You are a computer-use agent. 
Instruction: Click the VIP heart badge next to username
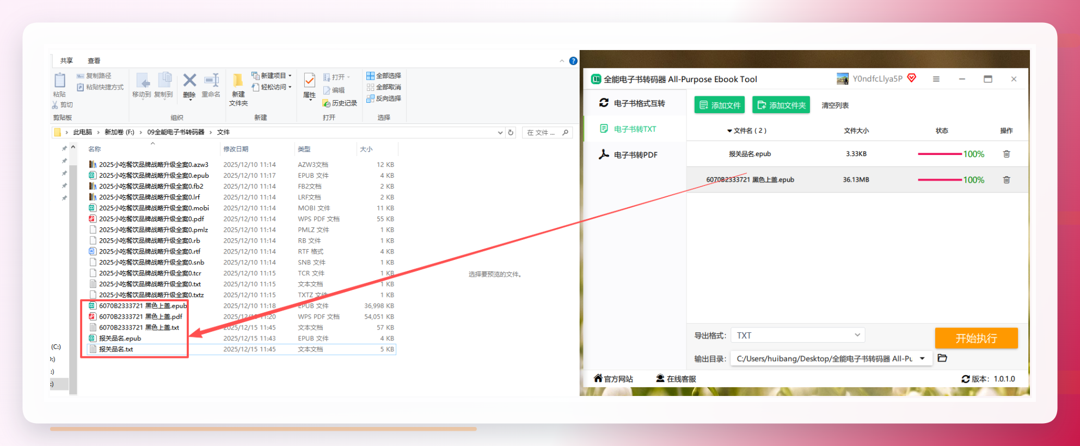click(x=912, y=78)
